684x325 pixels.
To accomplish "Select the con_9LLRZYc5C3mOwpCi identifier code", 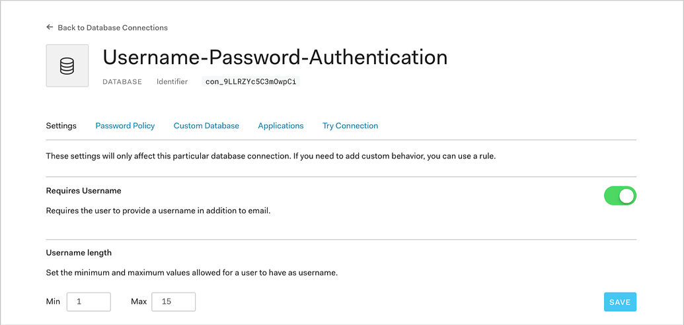I will point(250,82).
